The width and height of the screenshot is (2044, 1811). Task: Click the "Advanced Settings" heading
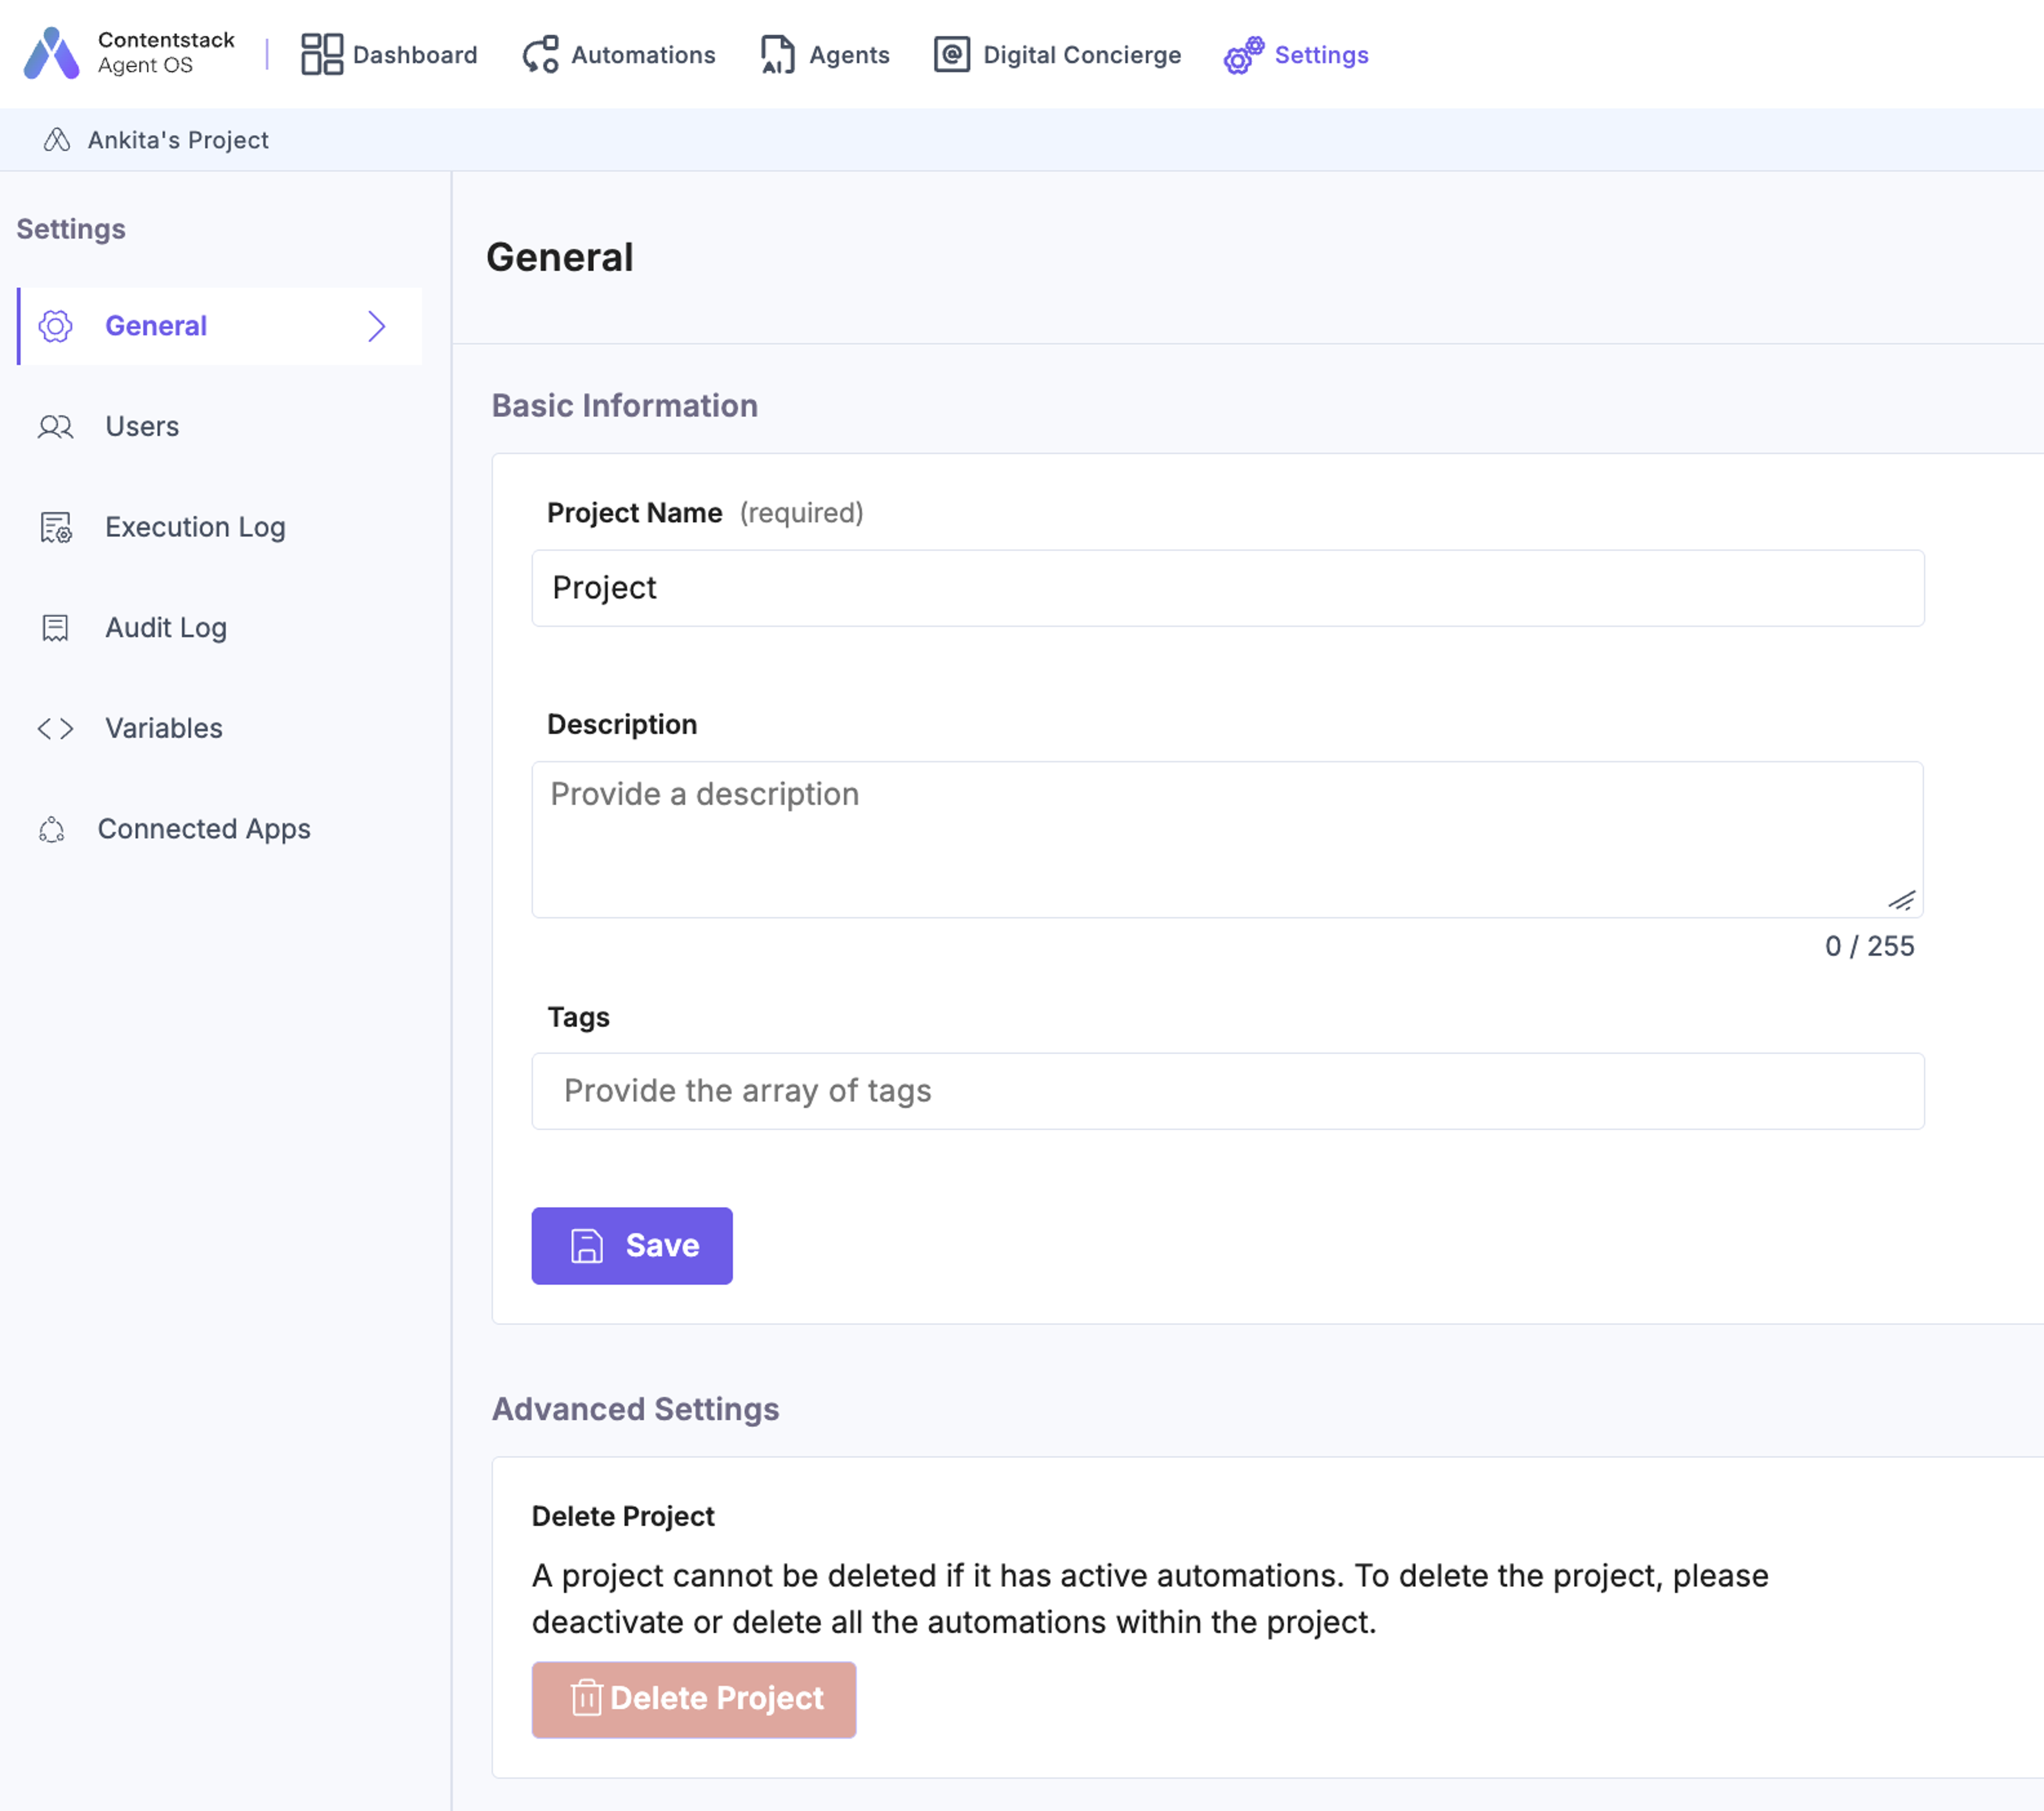tap(635, 1409)
